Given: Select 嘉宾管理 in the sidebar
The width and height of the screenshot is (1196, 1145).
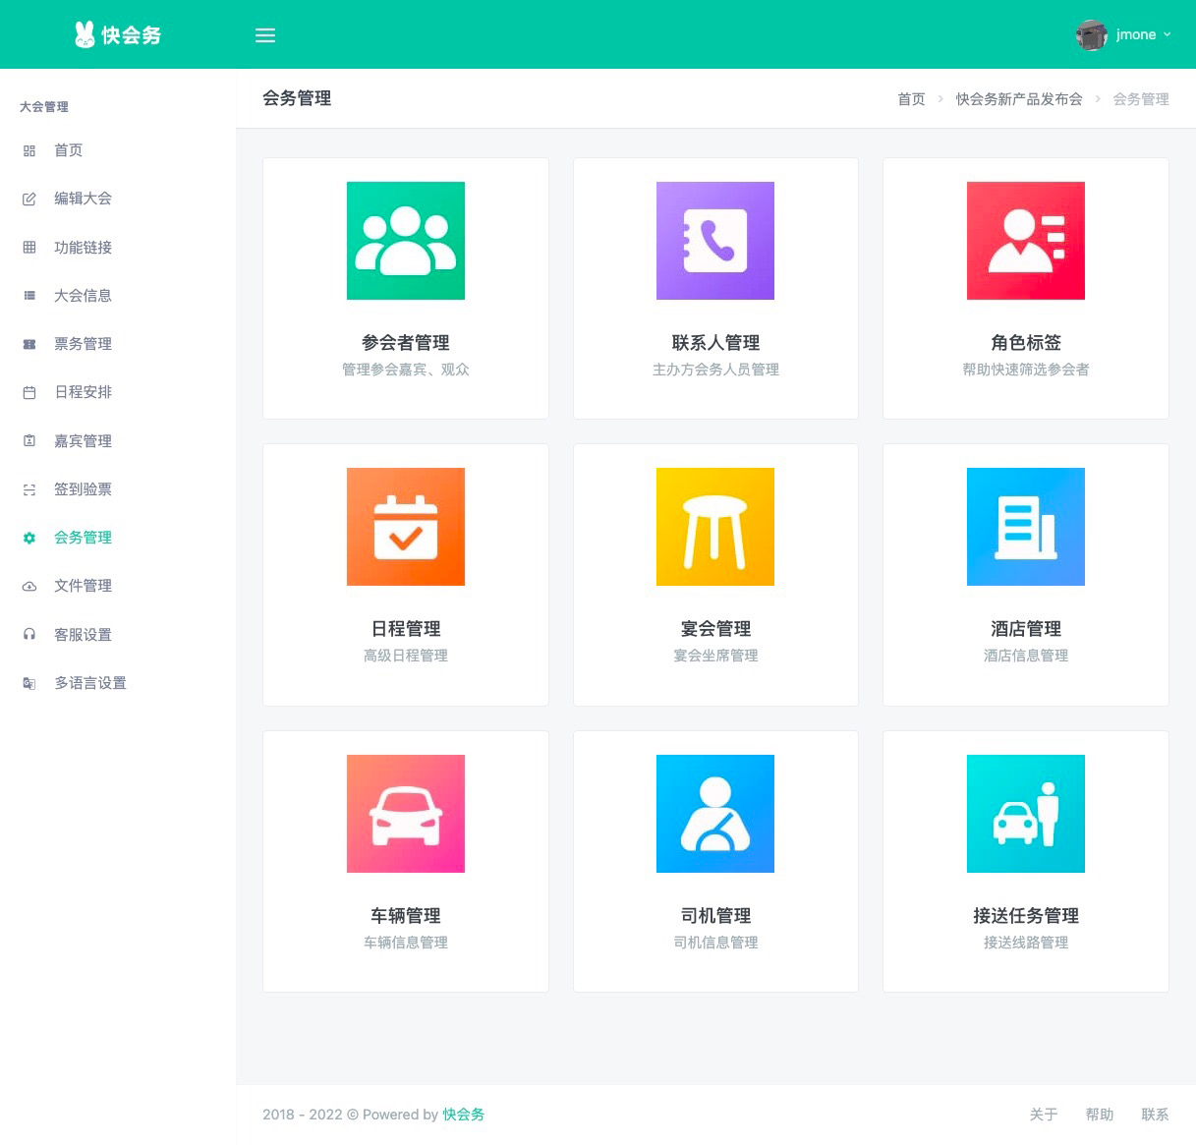Looking at the screenshot, I should 83,440.
